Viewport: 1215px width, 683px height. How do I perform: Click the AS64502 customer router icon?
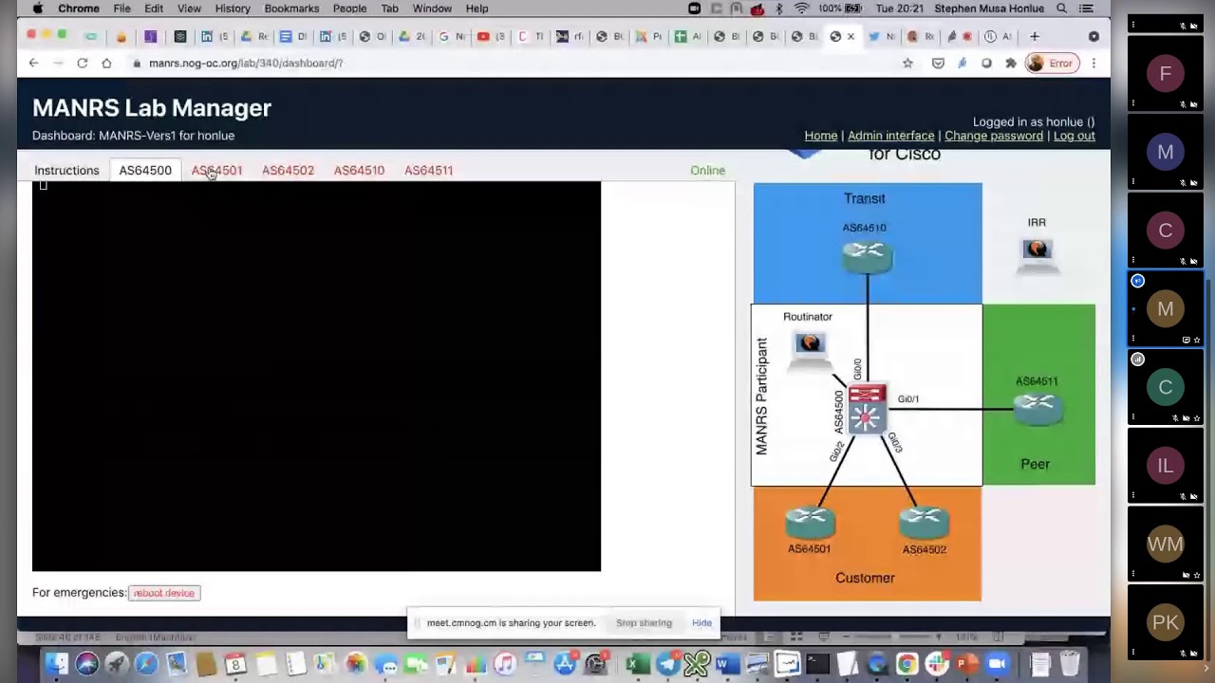pyautogui.click(x=924, y=522)
